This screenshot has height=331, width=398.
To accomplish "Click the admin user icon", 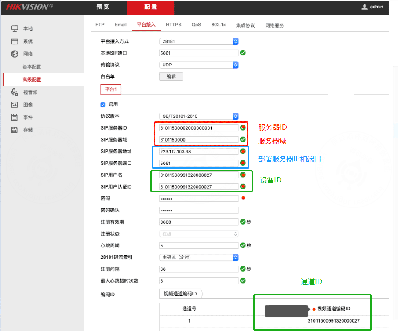I will (x=365, y=7).
